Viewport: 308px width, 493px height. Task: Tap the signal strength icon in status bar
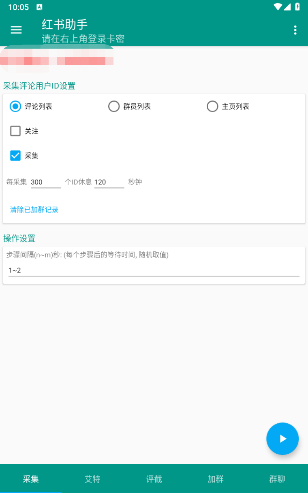tap(289, 6)
